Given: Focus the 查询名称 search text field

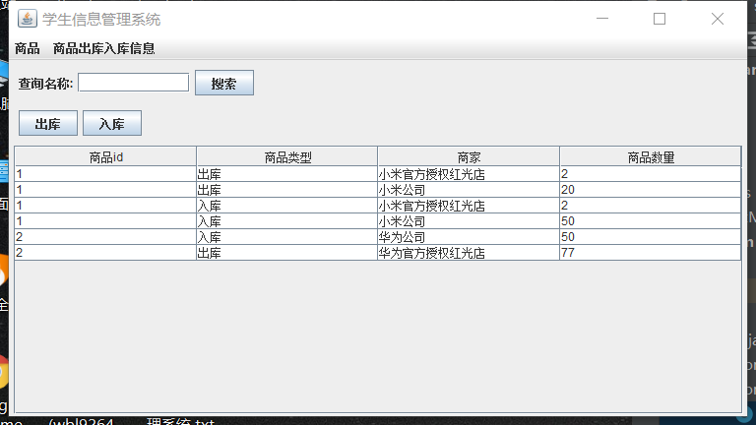Looking at the screenshot, I should tap(133, 83).
